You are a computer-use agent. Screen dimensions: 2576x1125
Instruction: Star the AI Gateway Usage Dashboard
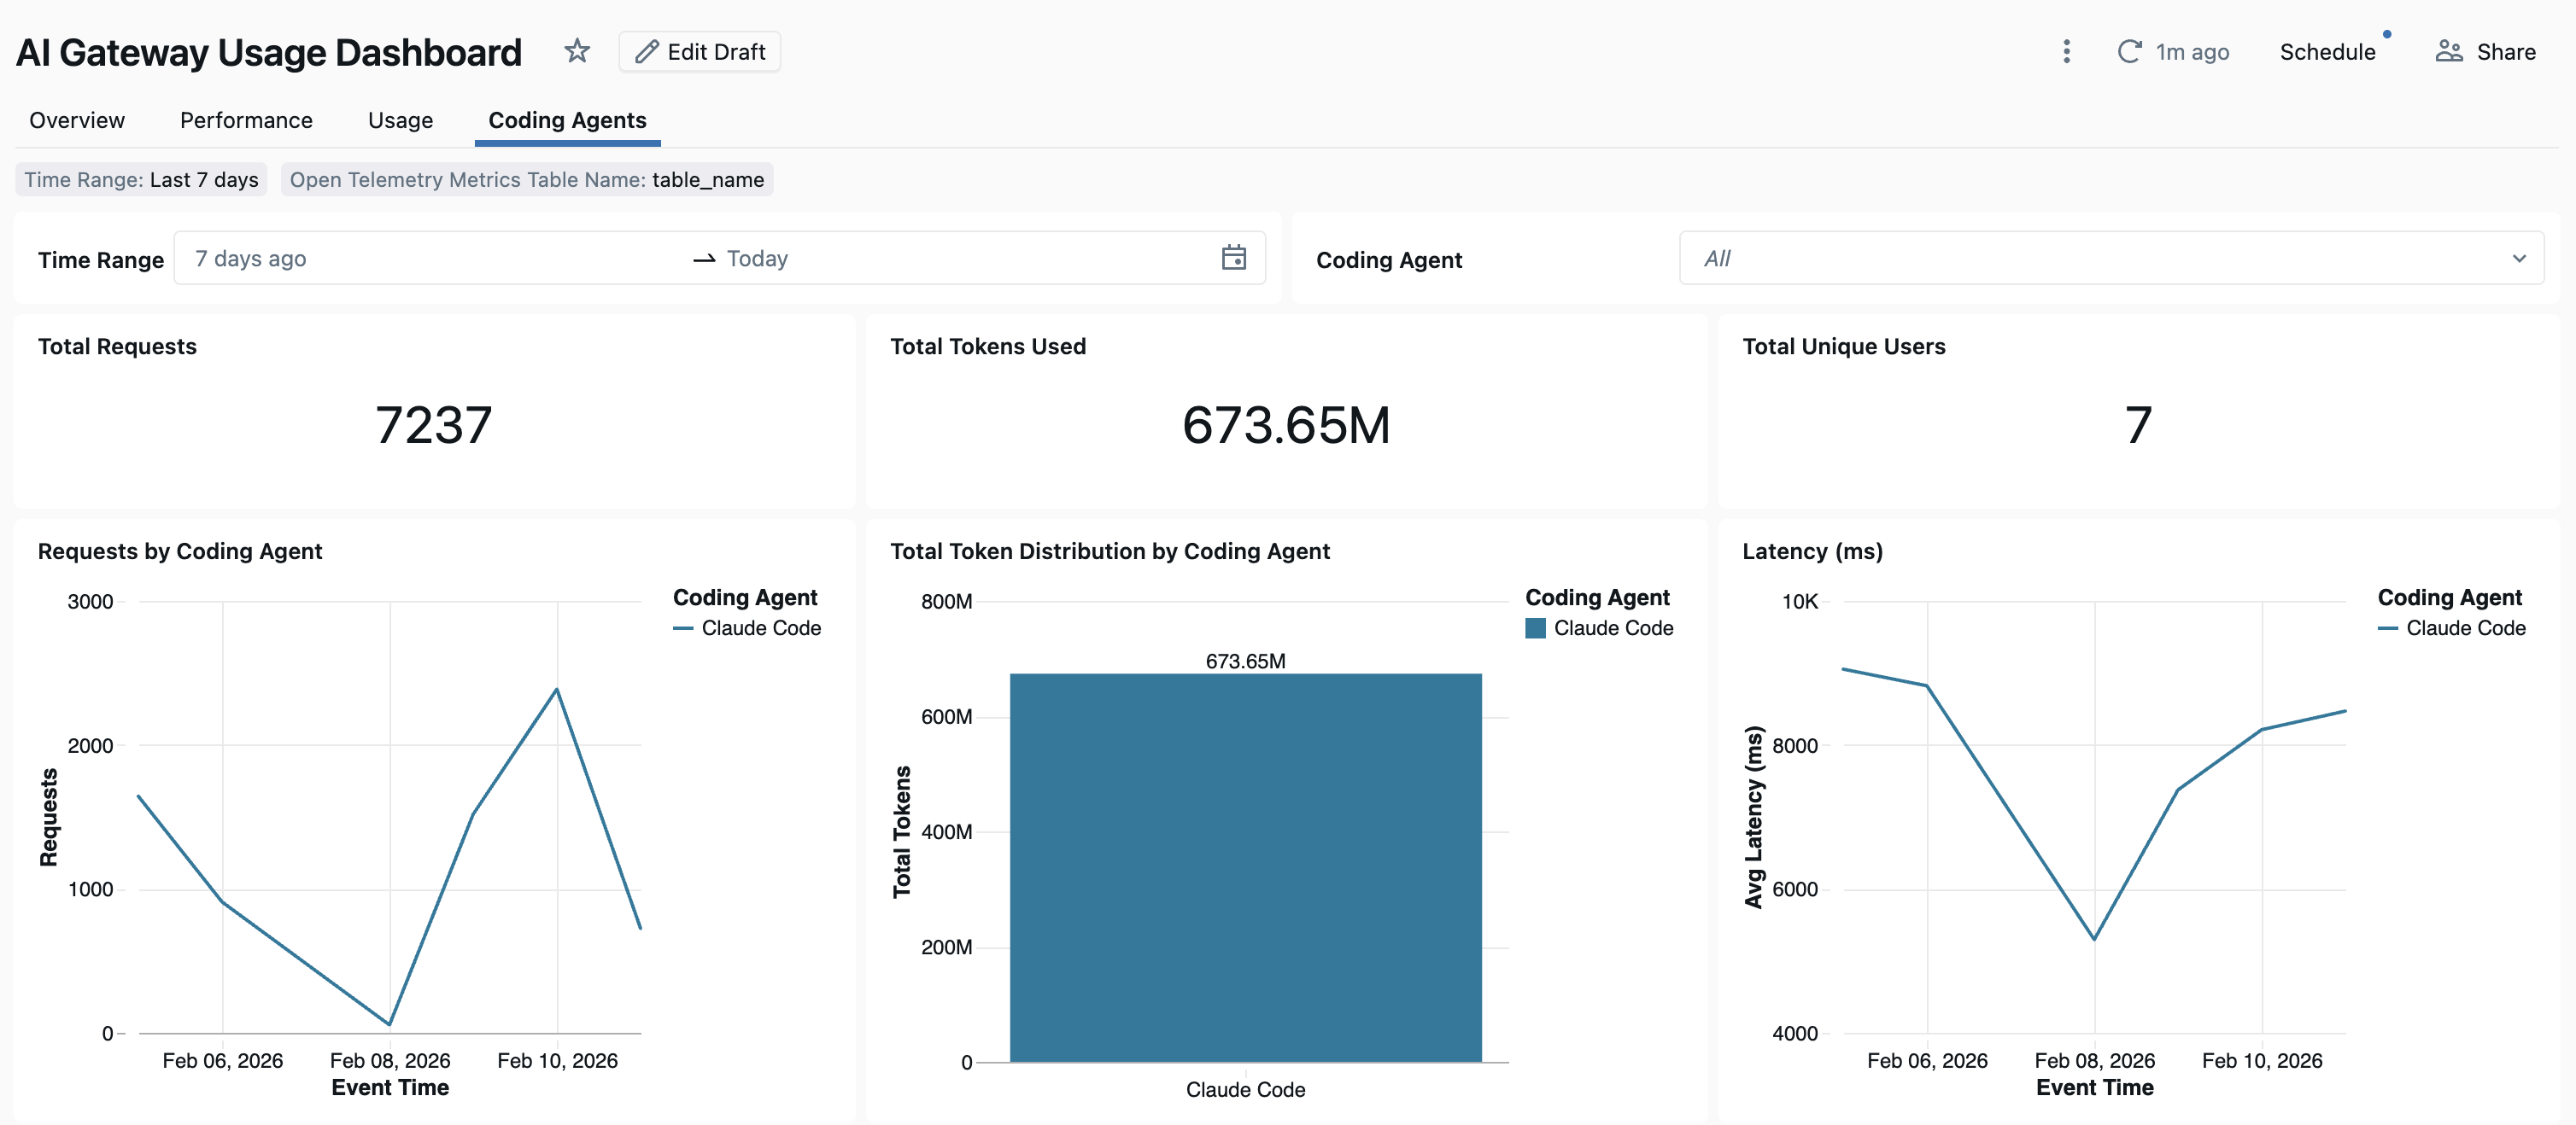(x=578, y=51)
